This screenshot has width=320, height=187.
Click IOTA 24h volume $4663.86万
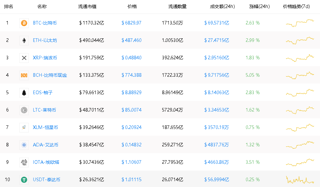pyautogui.click(x=217, y=162)
